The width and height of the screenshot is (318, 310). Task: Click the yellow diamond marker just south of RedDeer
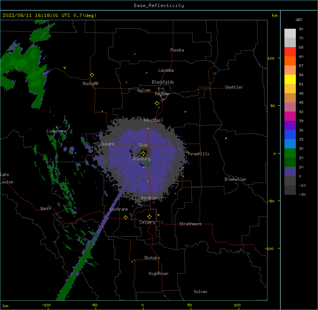coord(157,103)
